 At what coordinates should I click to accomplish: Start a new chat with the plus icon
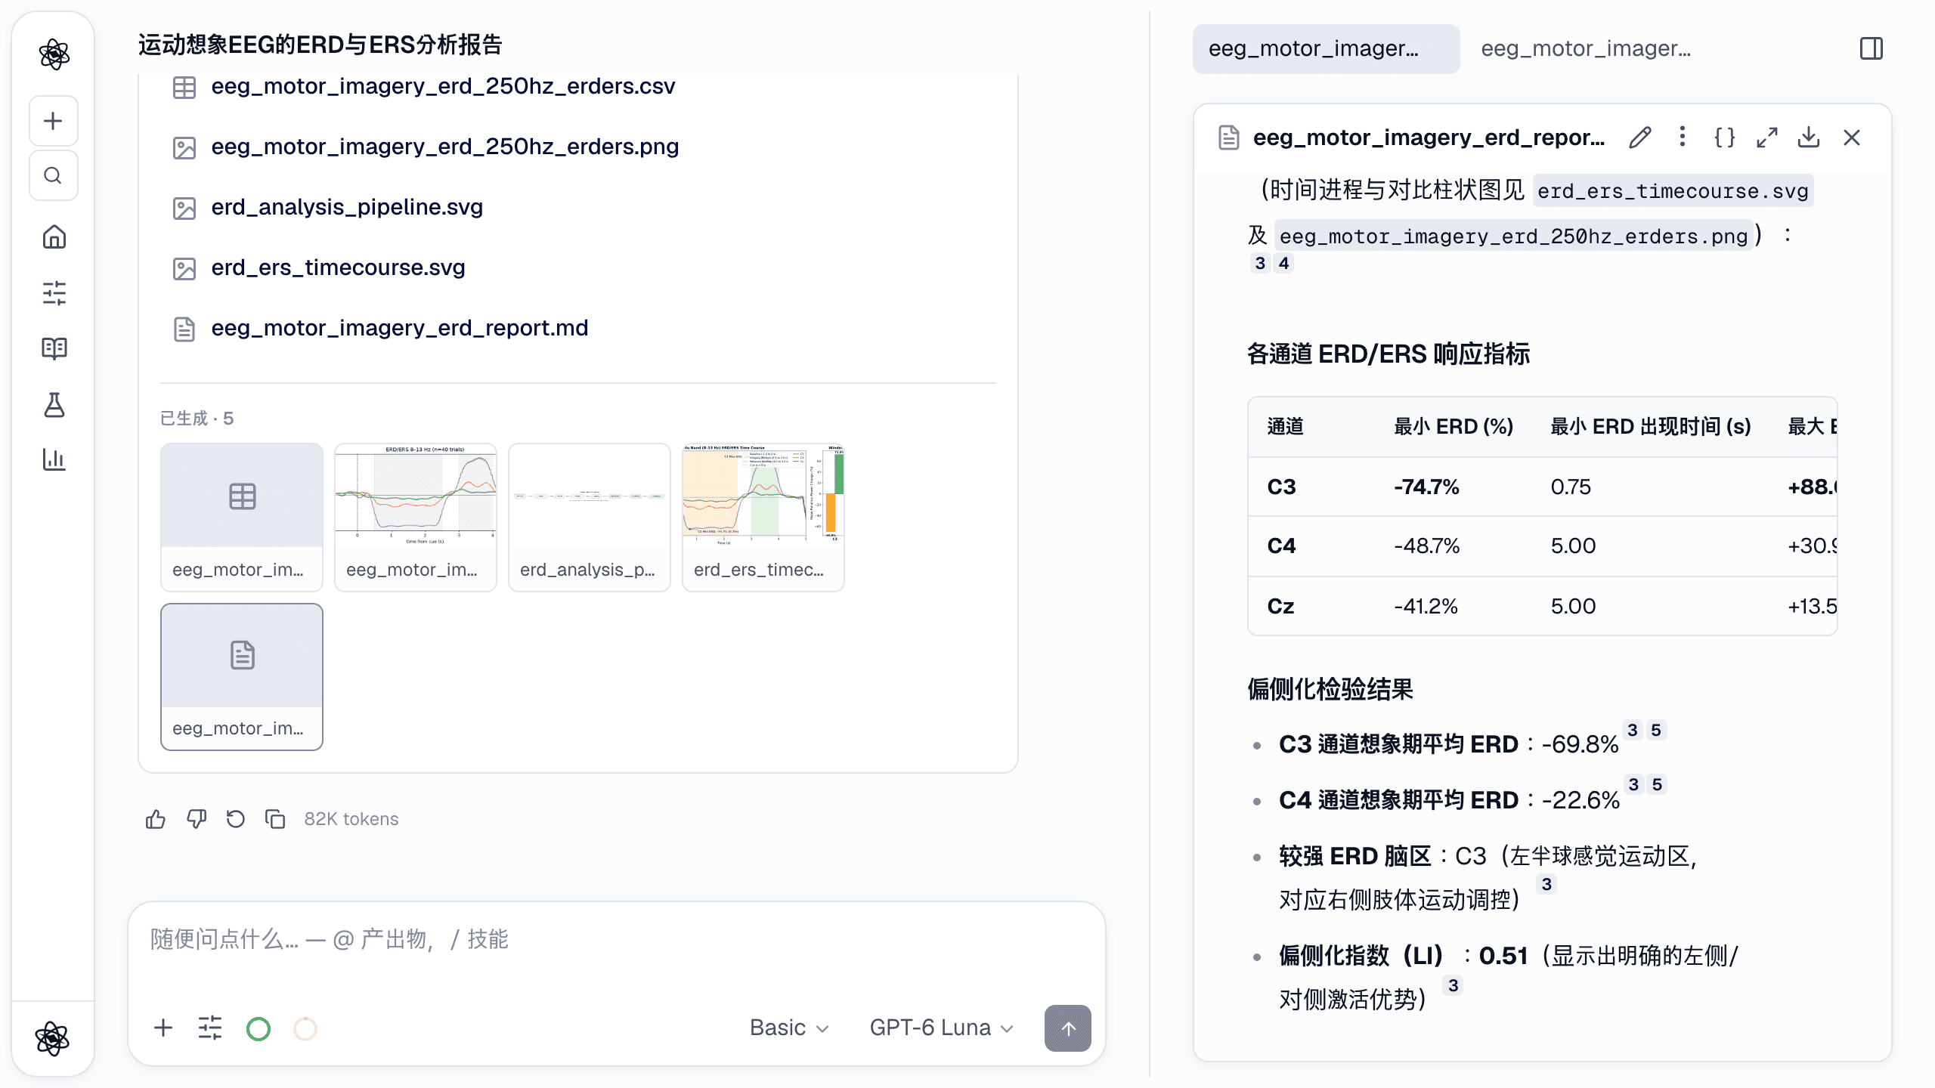[53, 121]
